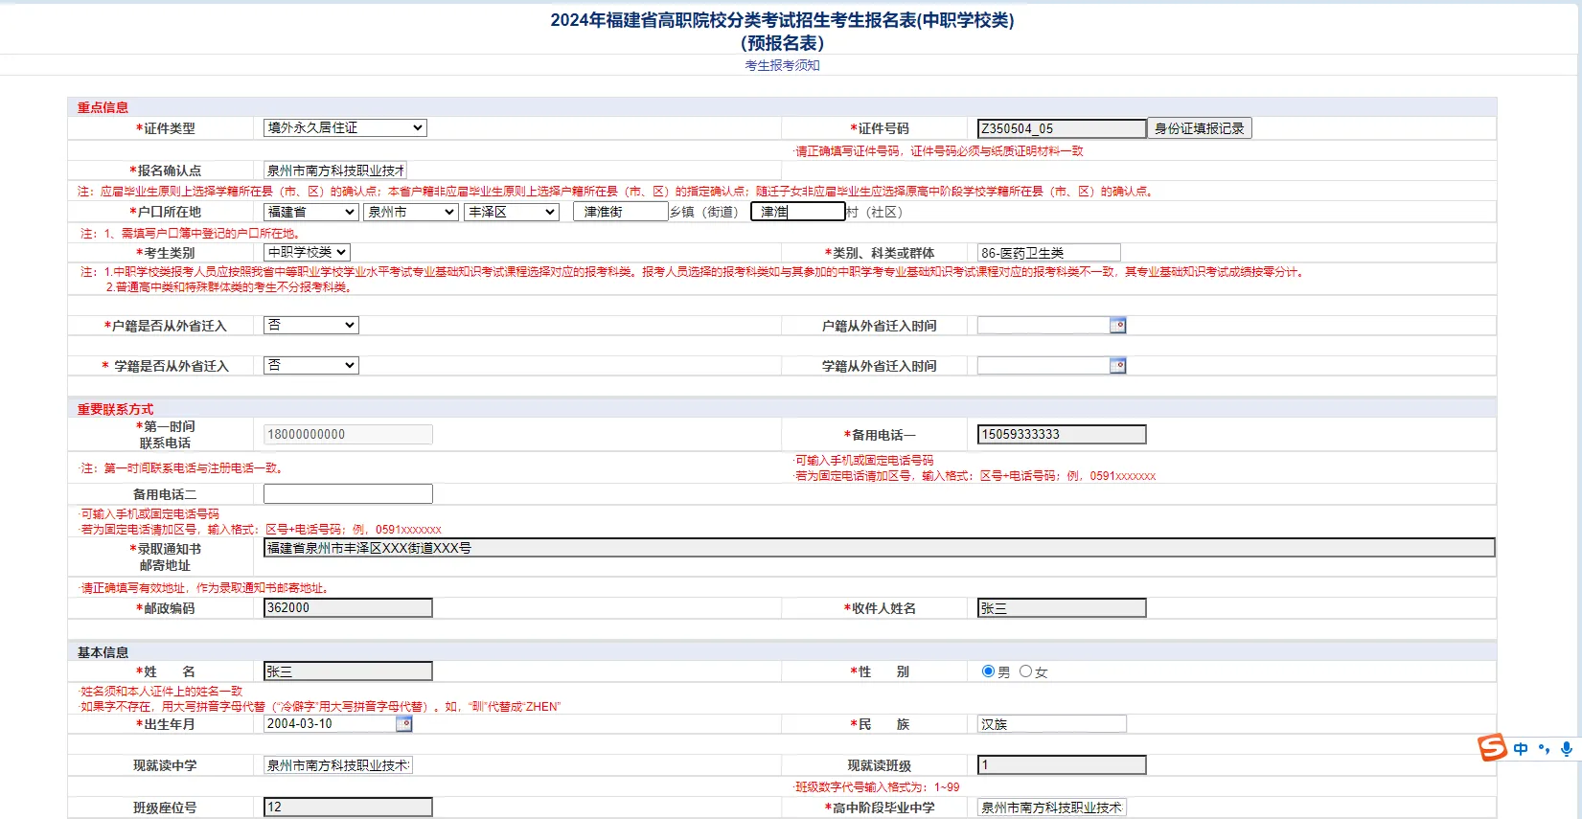Screen dimensions: 1582x819
Task: Expand the 证件类型 dropdown
Action: coord(345,127)
